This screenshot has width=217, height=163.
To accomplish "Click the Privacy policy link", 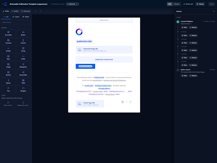I will click(x=98, y=91).
